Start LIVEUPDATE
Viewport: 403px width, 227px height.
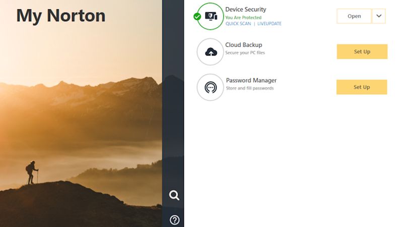click(270, 24)
